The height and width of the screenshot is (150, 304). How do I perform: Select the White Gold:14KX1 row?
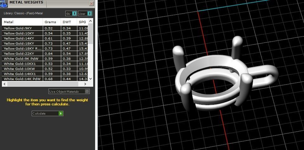tap(45, 74)
